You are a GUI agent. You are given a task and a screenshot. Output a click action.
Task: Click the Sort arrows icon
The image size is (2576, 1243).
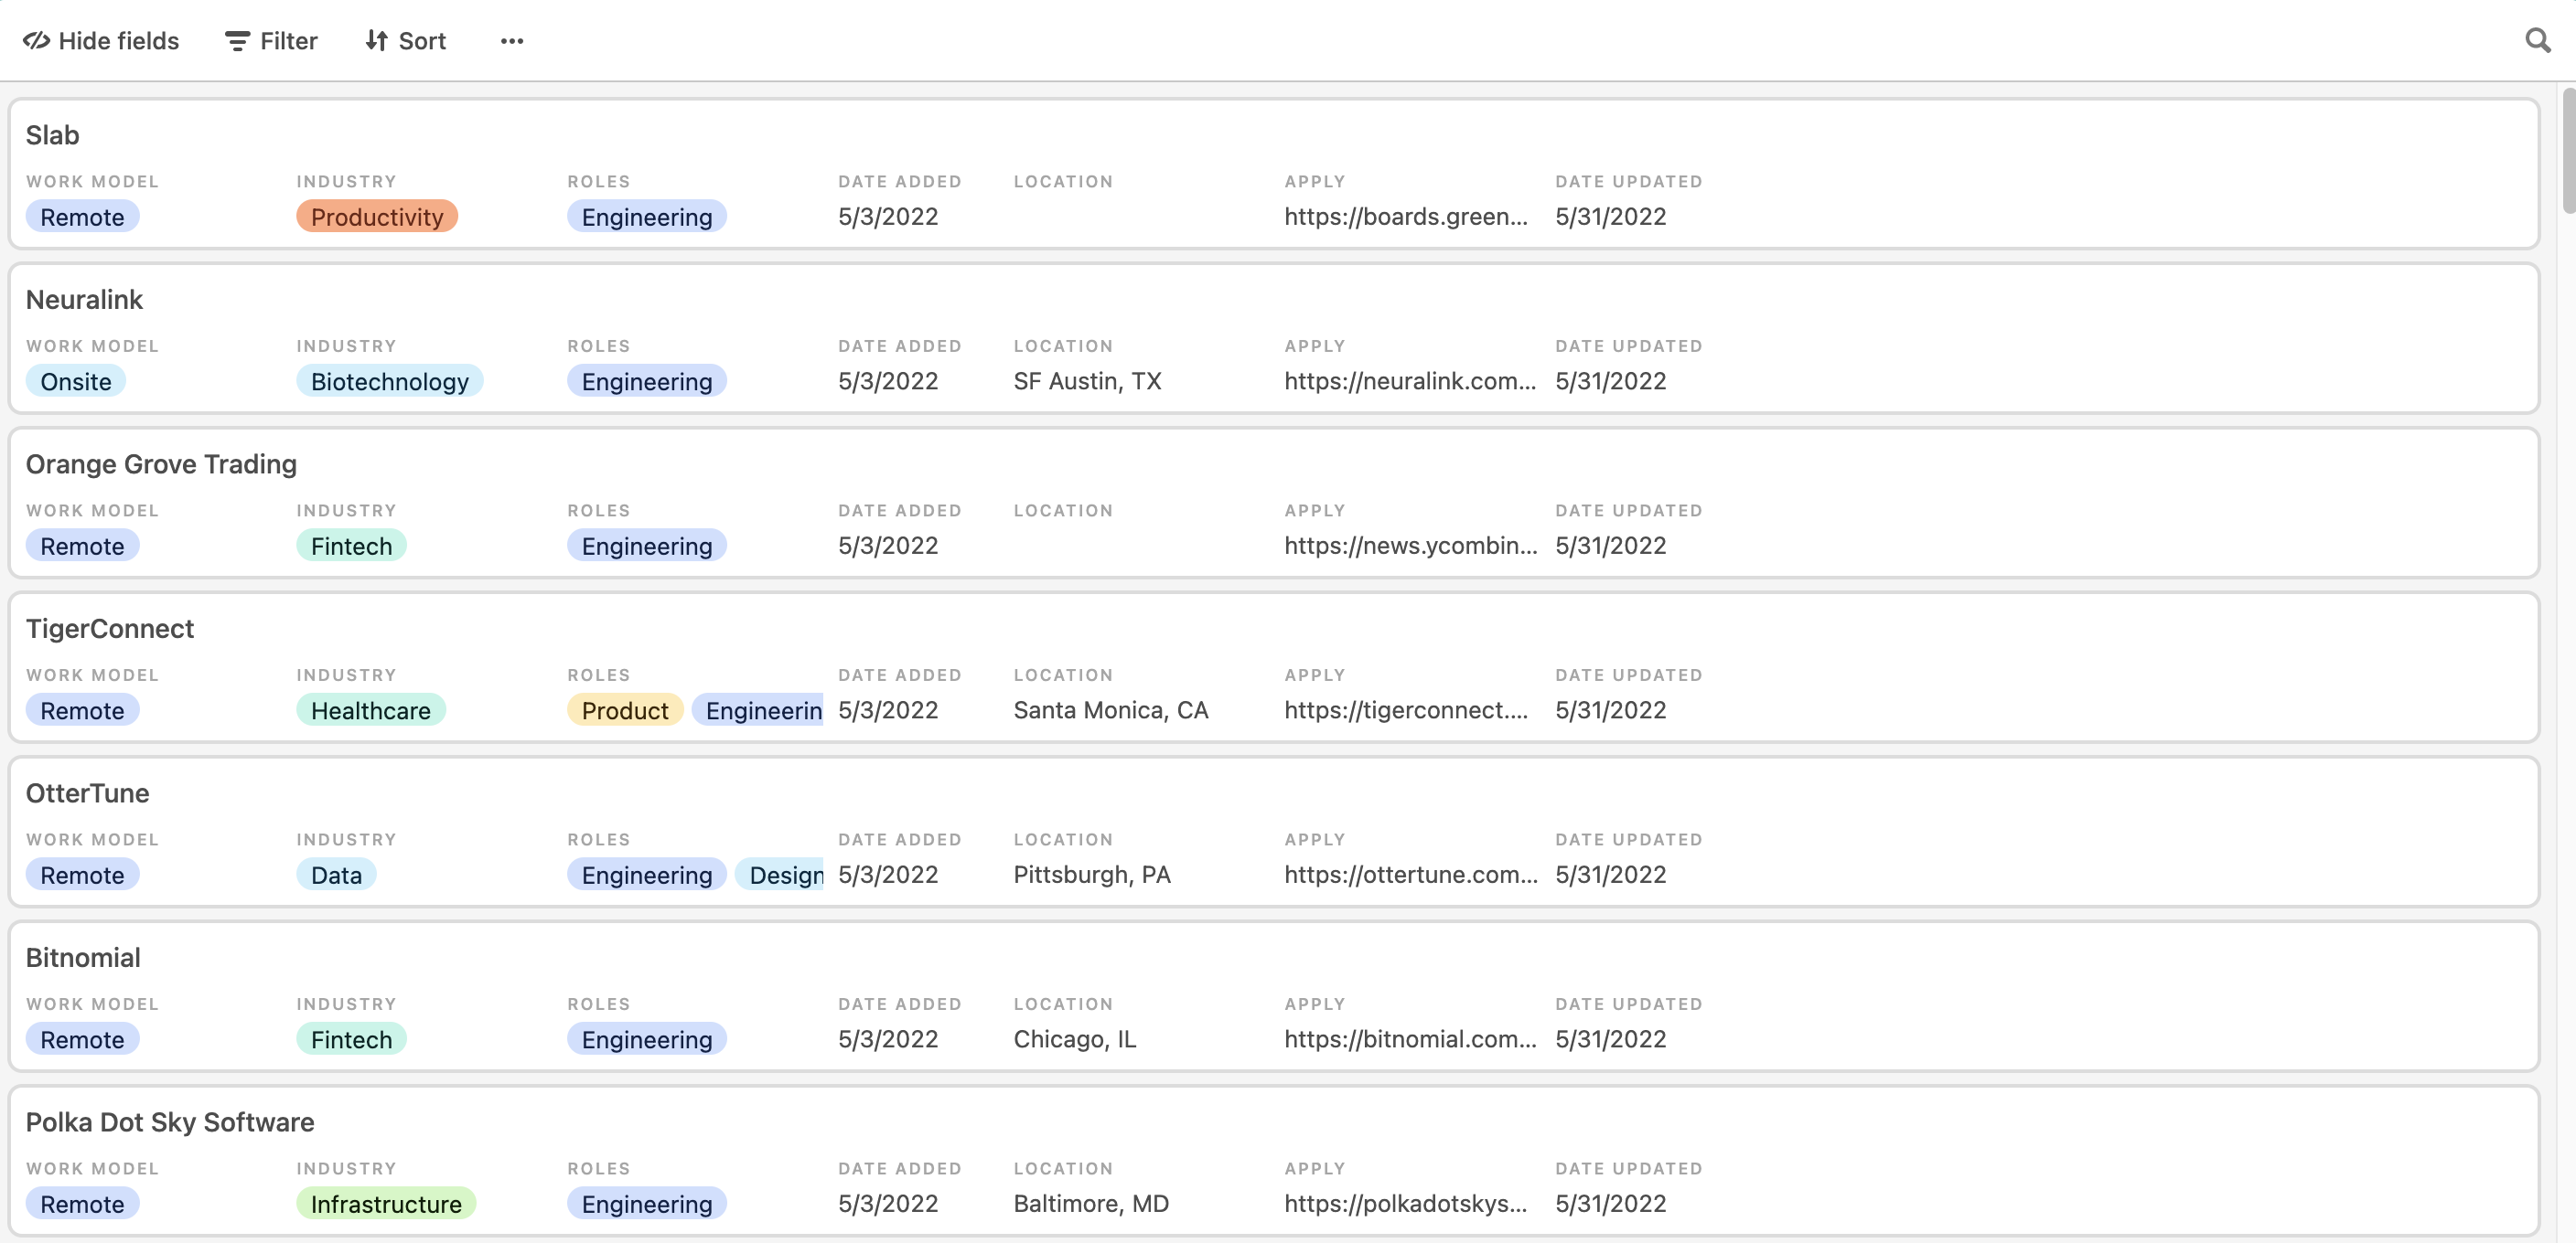(376, 41)
